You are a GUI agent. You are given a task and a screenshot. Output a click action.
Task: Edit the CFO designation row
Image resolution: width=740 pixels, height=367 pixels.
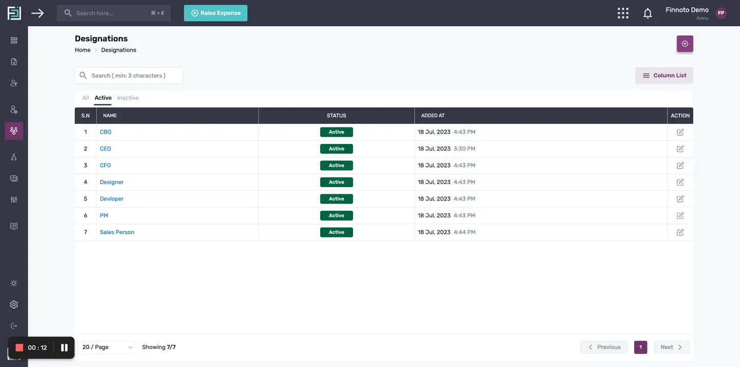[x=680, y=166]
